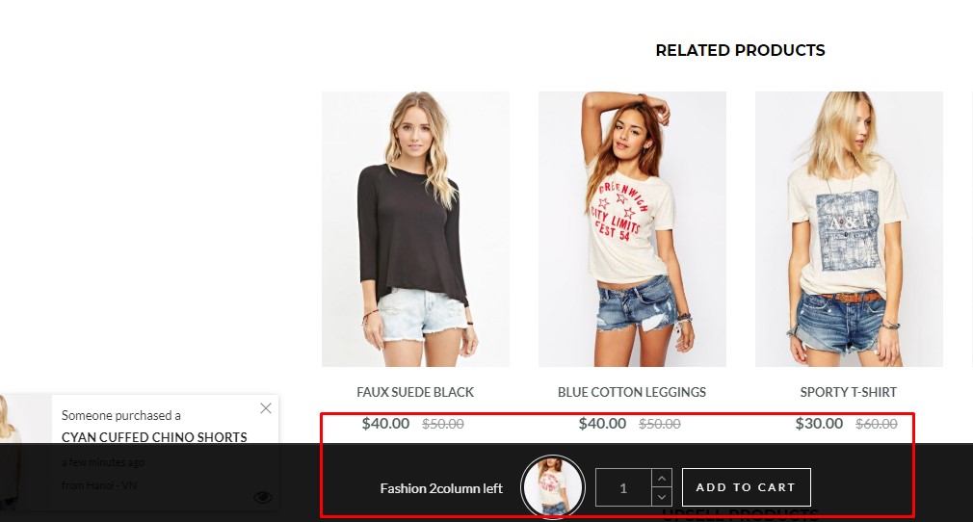Click the notification product thumbnail image
The height and width of the screenshot is (522, 973).
[x=25, y=451]
